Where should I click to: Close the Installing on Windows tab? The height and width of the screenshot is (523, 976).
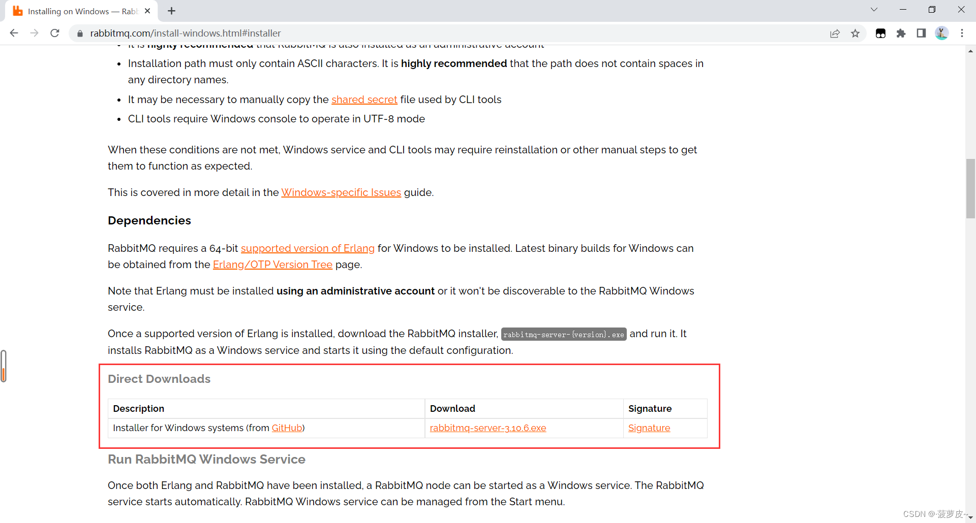coord(147,11)
